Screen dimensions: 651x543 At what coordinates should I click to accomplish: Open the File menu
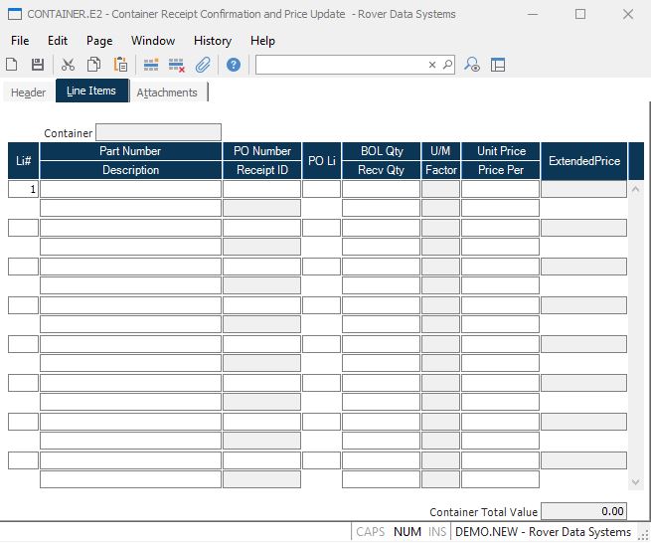click(20, 41)
